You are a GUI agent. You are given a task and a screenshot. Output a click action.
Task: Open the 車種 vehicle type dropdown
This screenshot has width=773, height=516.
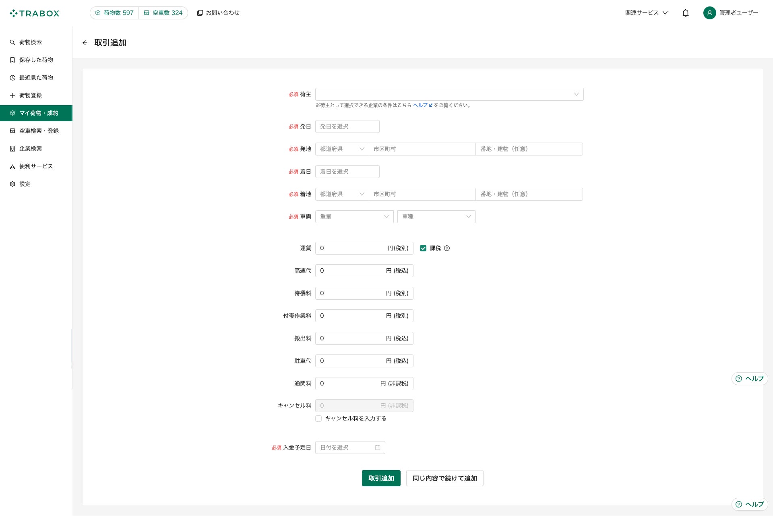pos(436,217)
